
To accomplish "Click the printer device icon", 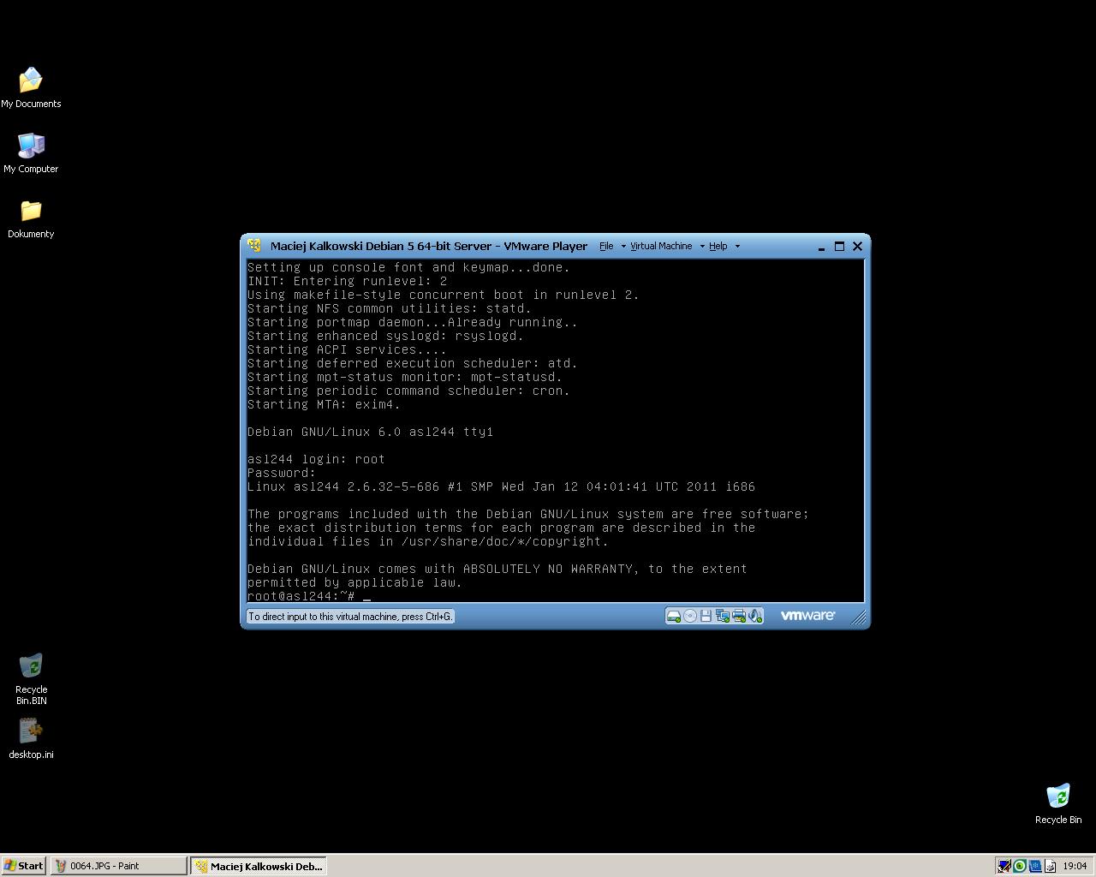I will pyautogui.click(x=739, y=616).
